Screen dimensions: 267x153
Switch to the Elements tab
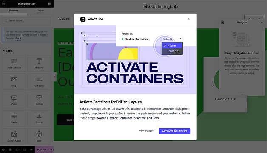[x=14, y=11]
